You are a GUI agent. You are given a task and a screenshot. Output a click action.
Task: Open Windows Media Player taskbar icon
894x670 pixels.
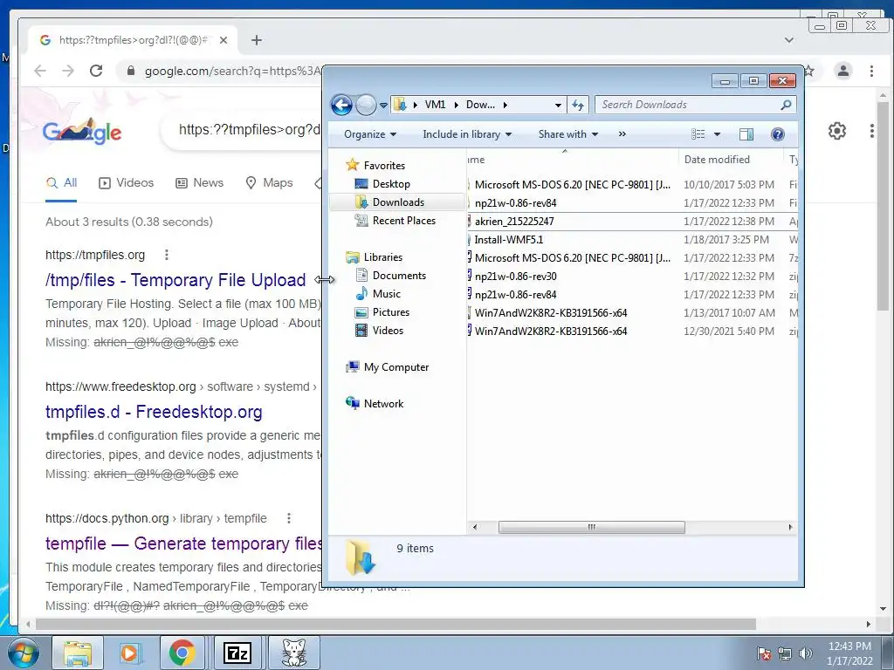click(x=129, y=653)
